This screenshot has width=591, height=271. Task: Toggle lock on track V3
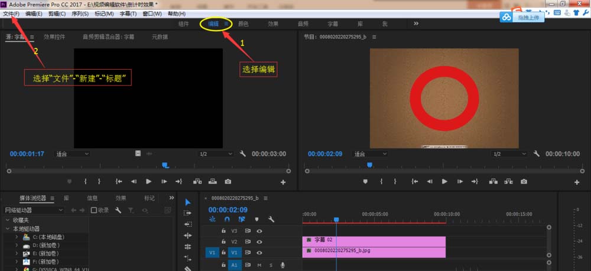click(223, 231)
